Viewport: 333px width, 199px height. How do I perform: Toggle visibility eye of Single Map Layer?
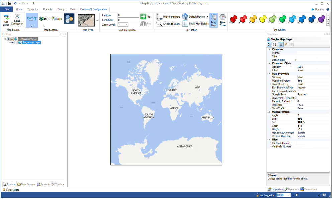click(x=13, y=43)
